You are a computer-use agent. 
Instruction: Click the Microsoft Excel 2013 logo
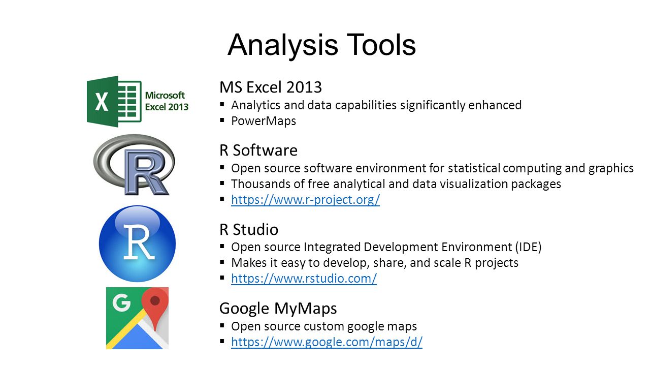click(138, 102)
